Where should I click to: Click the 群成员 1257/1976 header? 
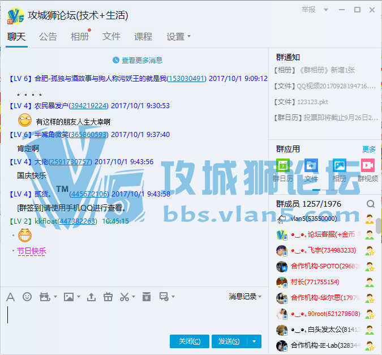308,204
